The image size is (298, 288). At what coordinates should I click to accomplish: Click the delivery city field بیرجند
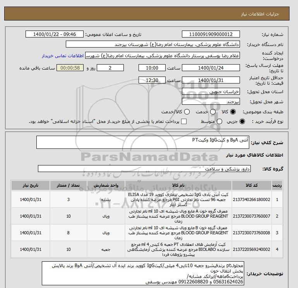(x=211, y=102)
